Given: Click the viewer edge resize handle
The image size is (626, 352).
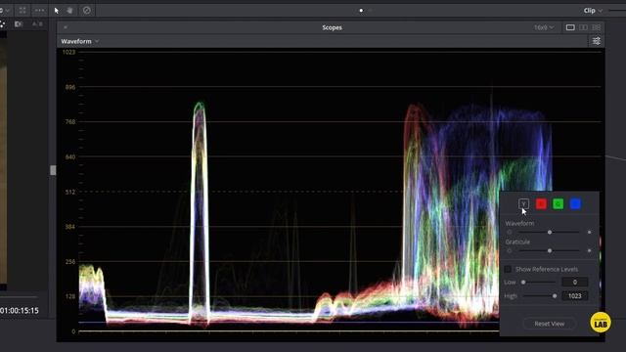Looking at the screenshot, I should point(53,170).
